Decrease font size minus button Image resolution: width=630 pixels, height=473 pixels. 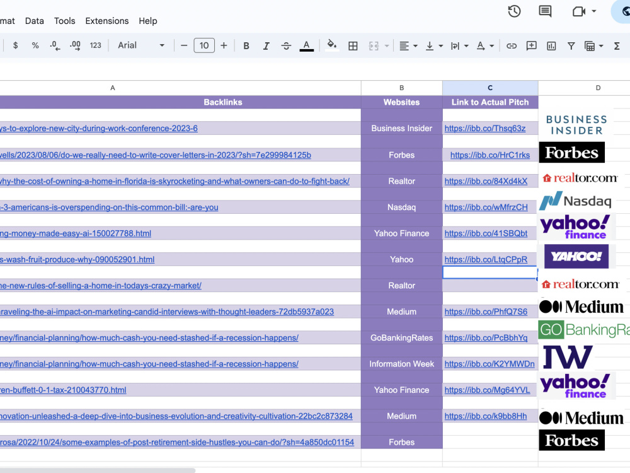click(x=184, y=45)
